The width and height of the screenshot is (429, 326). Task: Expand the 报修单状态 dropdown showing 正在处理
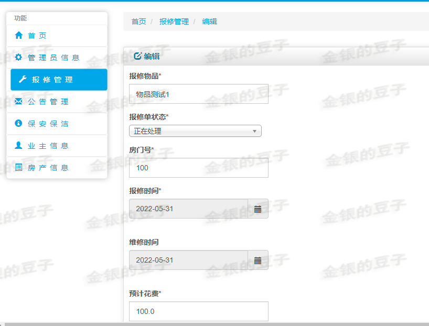255,131
